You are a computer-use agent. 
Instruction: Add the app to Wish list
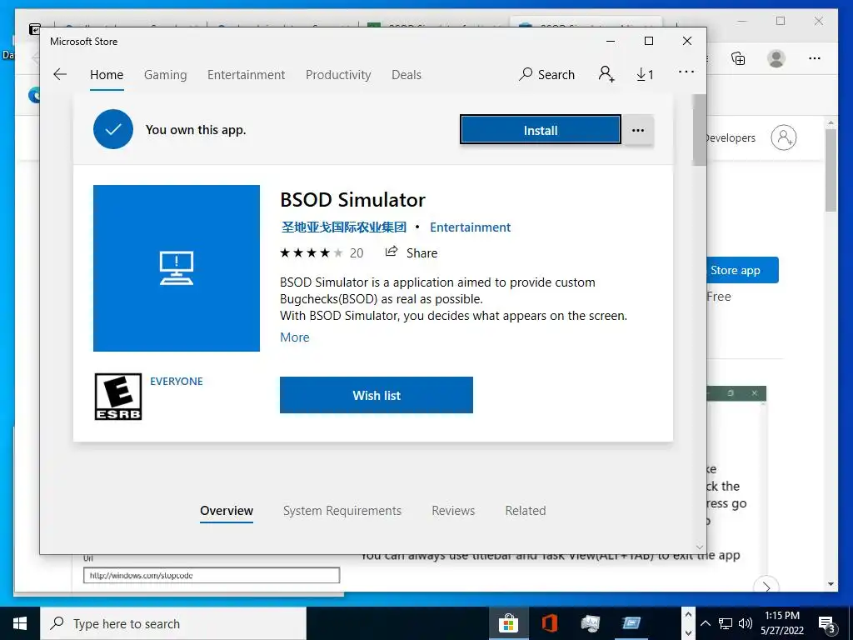click(377, 395)
